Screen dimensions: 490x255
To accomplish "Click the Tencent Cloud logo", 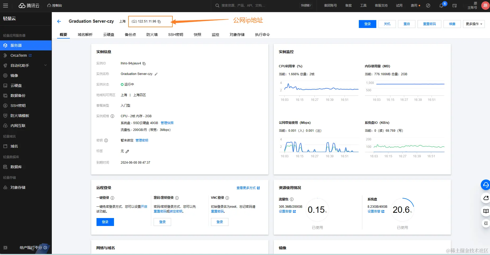I will click(29, 6).
